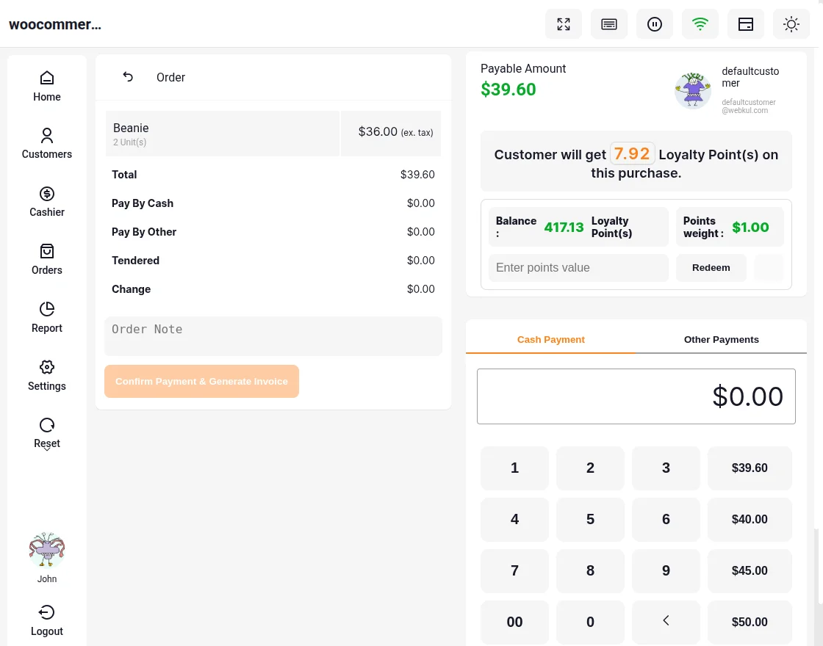Click the Enter points value field
The image size is (823, 646).
[578, 267]
